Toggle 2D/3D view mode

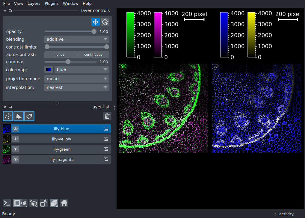(x=20, y=203)
